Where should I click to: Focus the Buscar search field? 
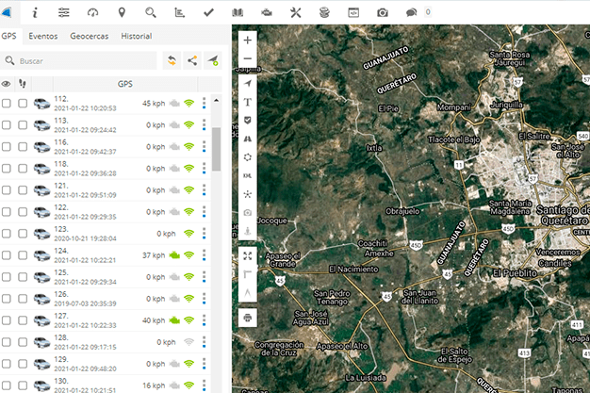click(x=78, y=60)
